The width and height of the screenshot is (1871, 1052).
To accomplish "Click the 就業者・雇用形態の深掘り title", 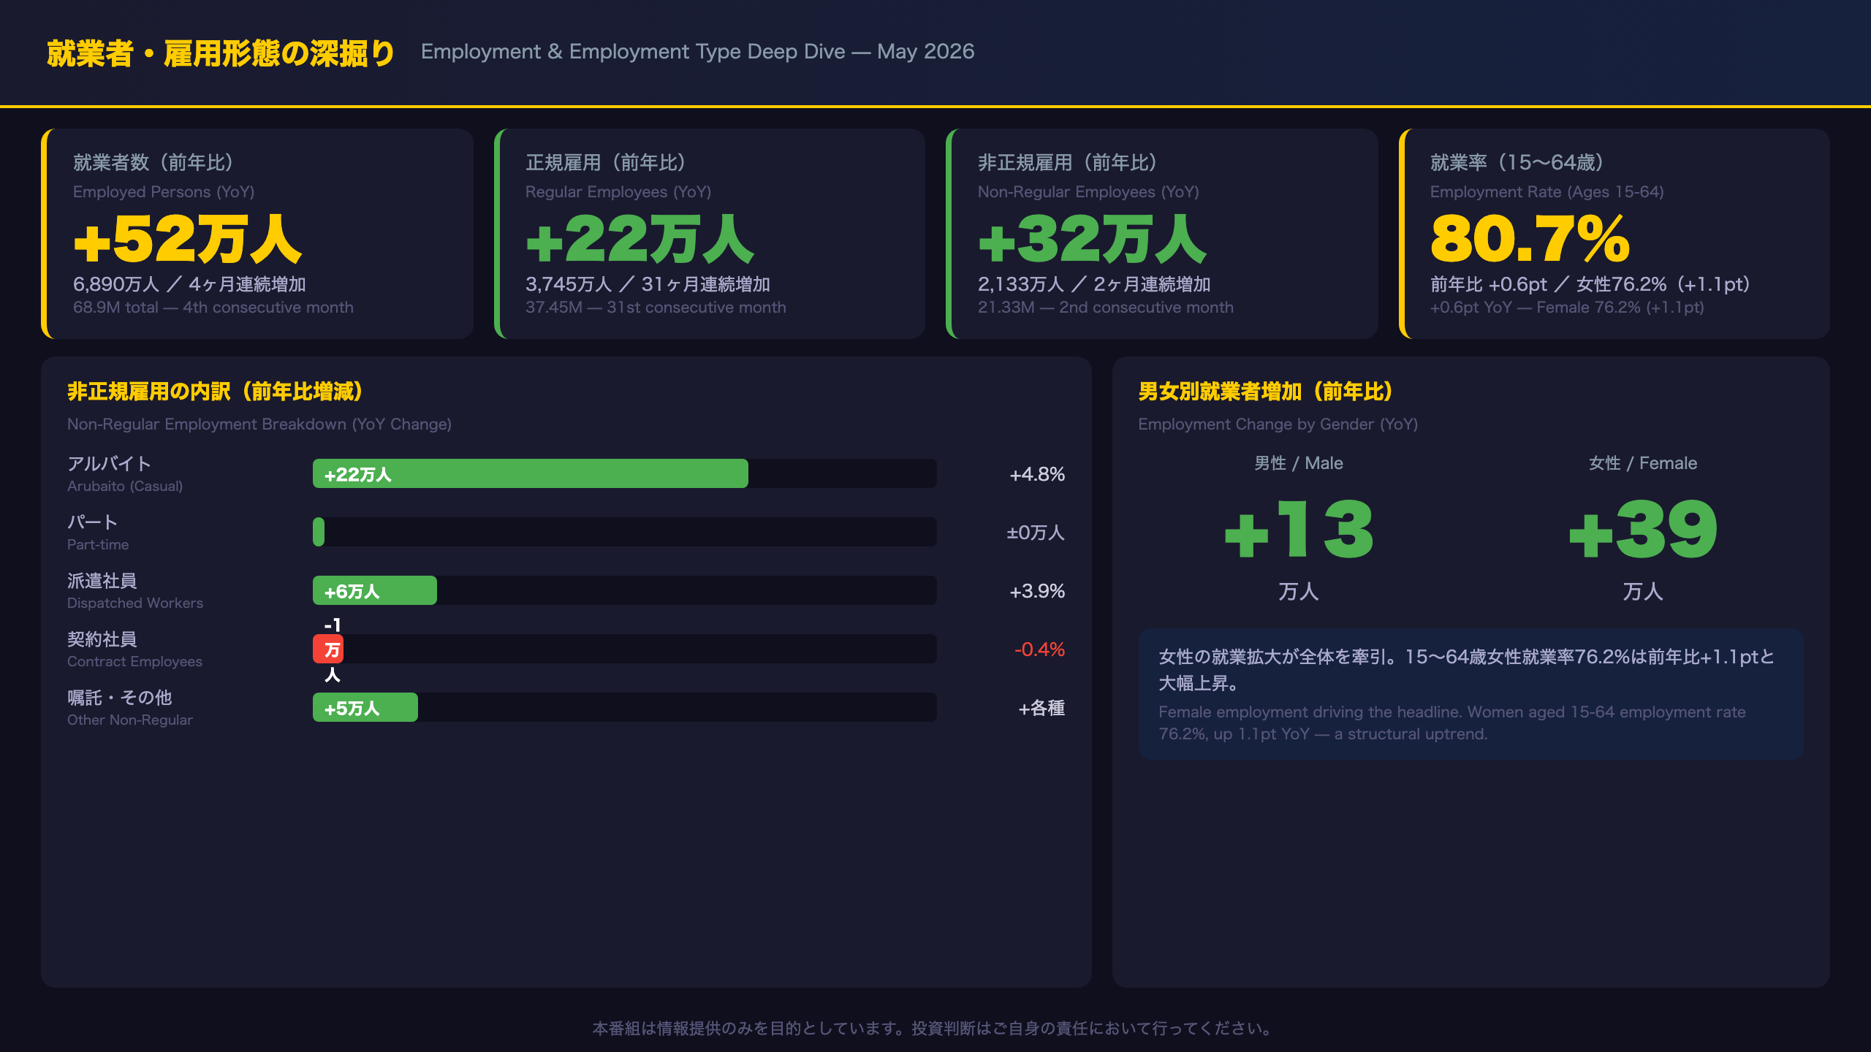I will [x=221, y=53].
